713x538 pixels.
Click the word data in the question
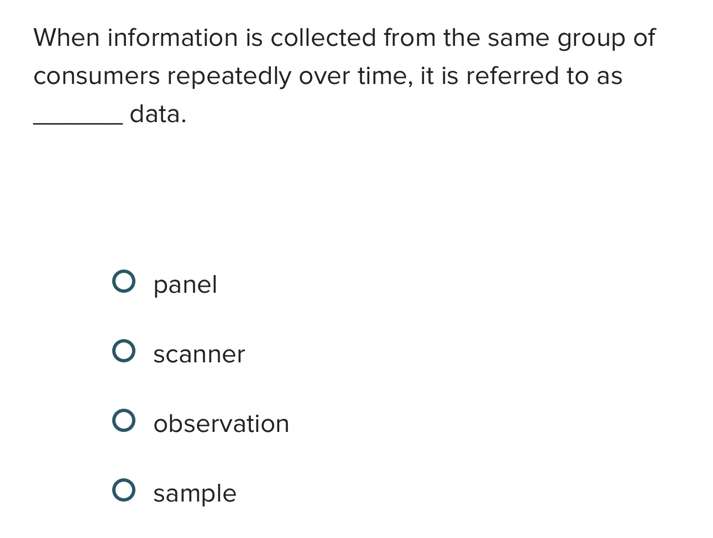(157, 114)
